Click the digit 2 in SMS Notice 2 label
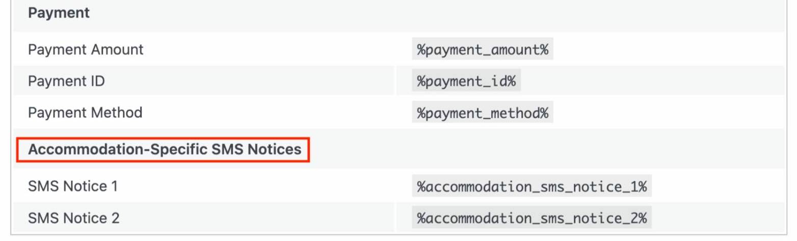The image size is (797, 241). (115, 218)
